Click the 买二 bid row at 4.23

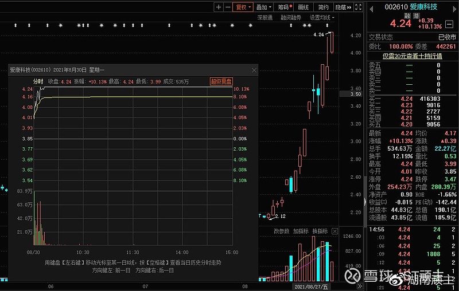[x=412, y=105]
